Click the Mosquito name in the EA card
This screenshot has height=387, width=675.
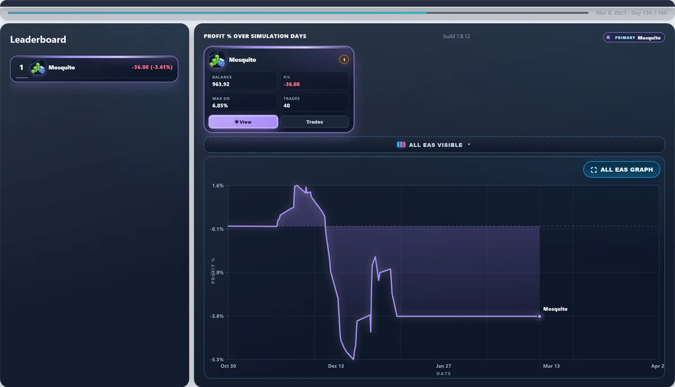(x=242, y=60)
